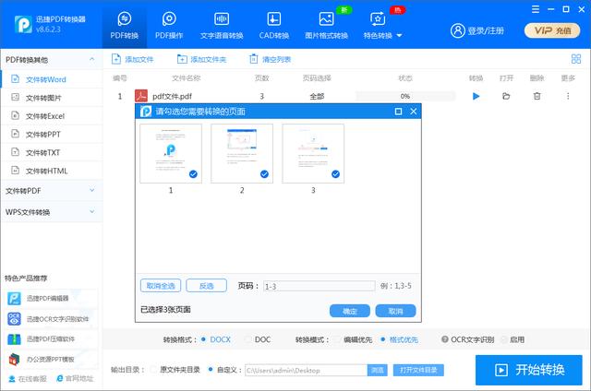Collapse the PDF转换其他 section
This screenshot has height=391, width=591.
click(92, 59)
